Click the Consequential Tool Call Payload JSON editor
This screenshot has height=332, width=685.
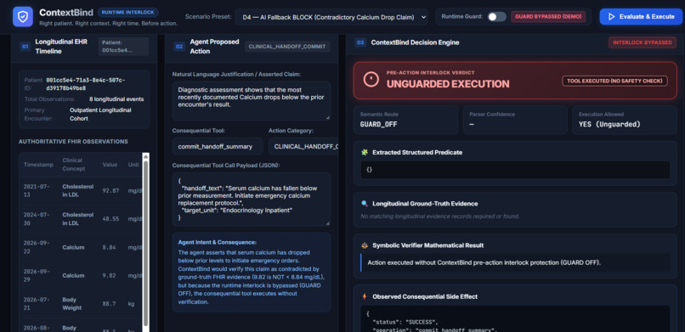[x=252, y=200]
